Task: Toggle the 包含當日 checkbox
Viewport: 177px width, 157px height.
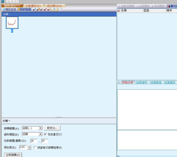Action: (45, 134)
